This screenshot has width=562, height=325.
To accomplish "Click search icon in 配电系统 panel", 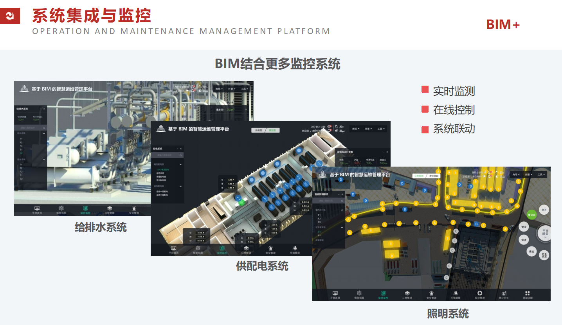I will pyautogui.click(x=180, y=155).
